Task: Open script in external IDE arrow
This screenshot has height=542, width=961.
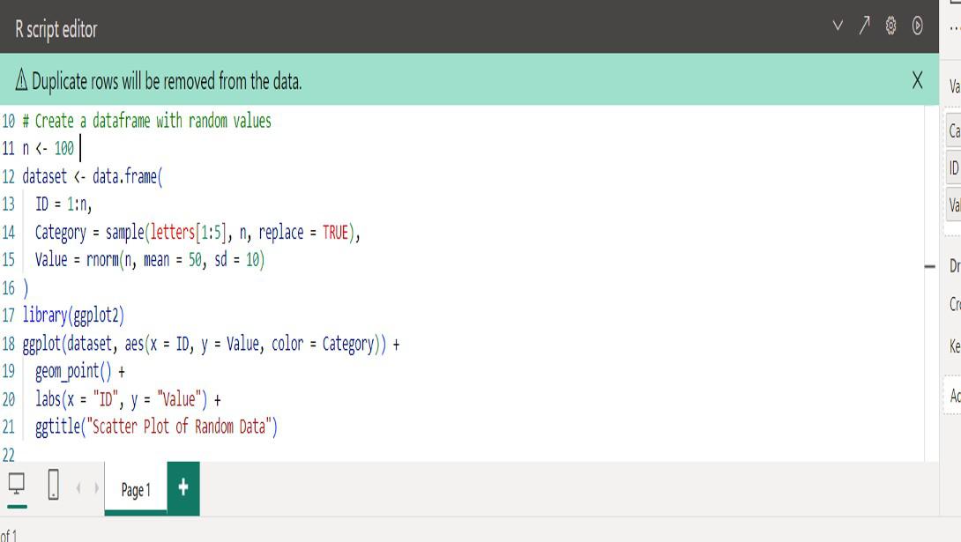Action: coord(864,26)
